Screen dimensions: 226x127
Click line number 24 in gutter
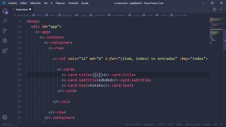click(x=19, y=102)
